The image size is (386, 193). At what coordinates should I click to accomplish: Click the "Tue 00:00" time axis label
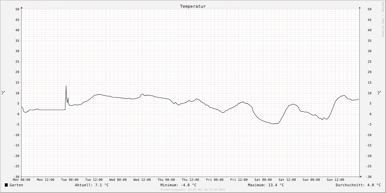tap(70, 180)
